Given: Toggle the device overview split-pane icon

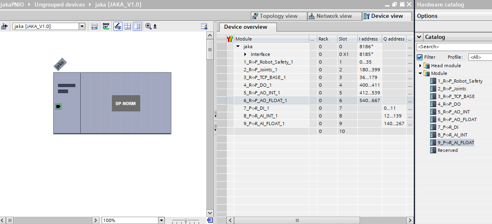Looking at the screenshot, I should (x=137, y=26).
